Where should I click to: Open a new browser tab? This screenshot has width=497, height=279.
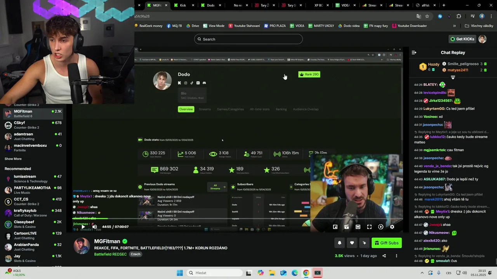coord(444,5)
